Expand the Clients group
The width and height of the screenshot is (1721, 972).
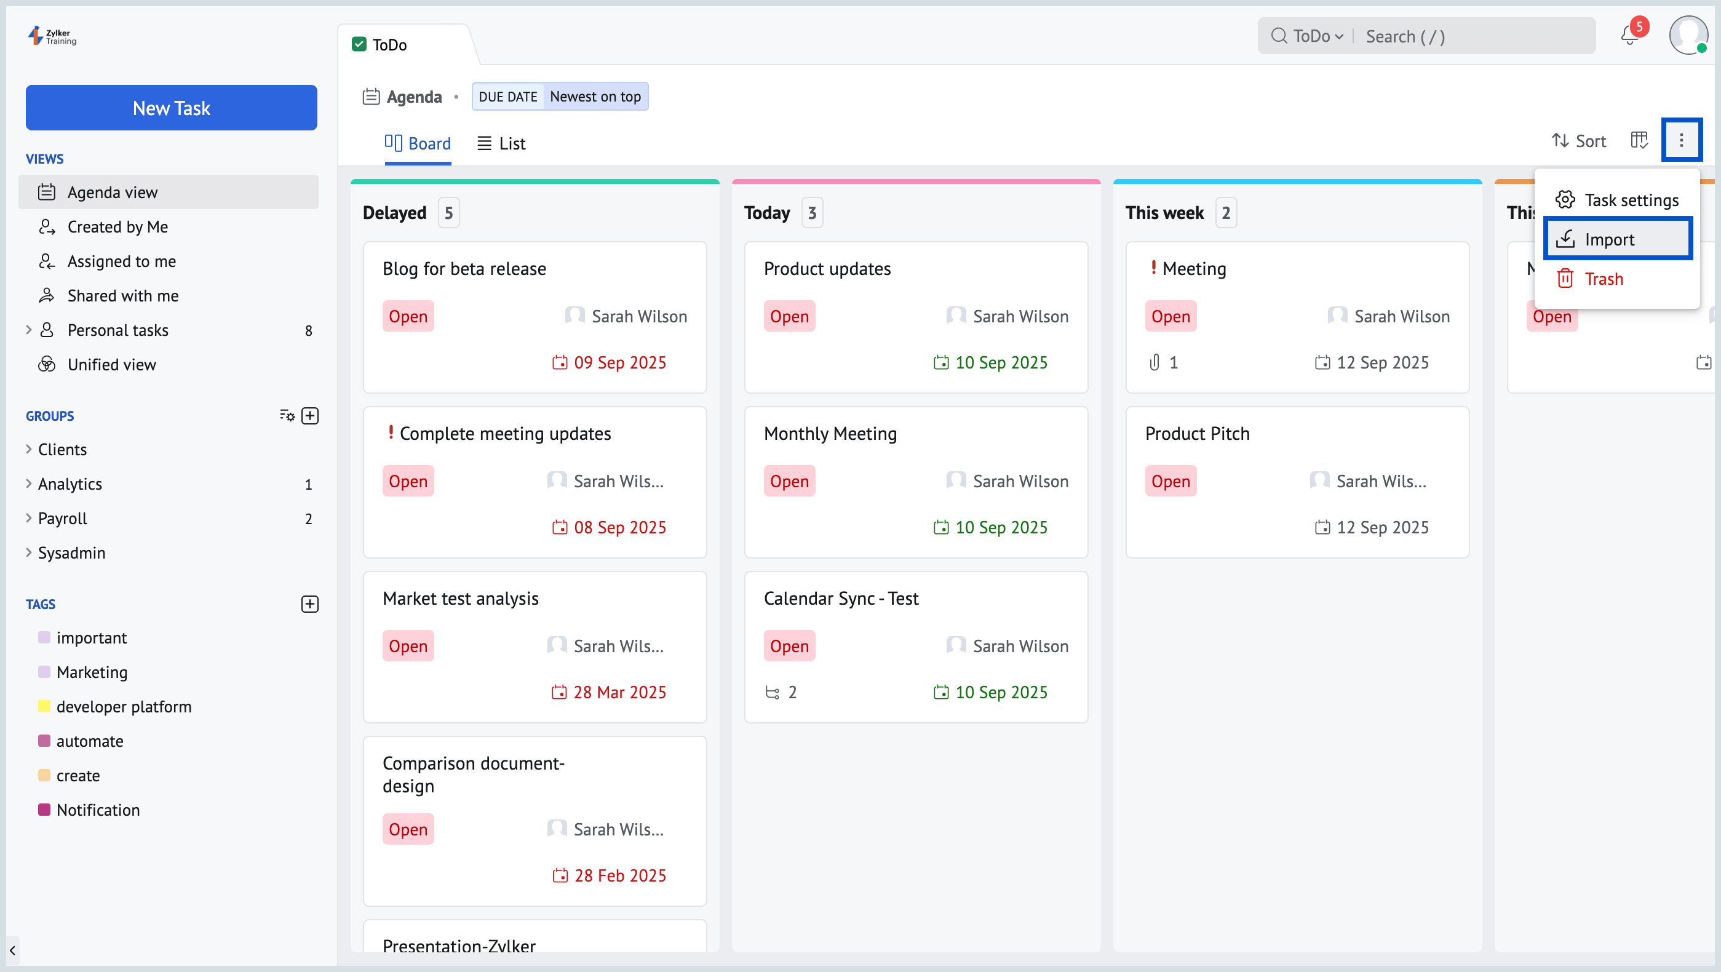(29, 449)
